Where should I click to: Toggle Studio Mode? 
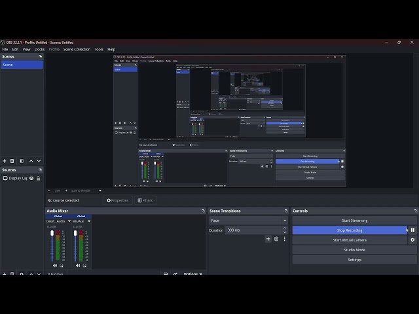point(355,250)
